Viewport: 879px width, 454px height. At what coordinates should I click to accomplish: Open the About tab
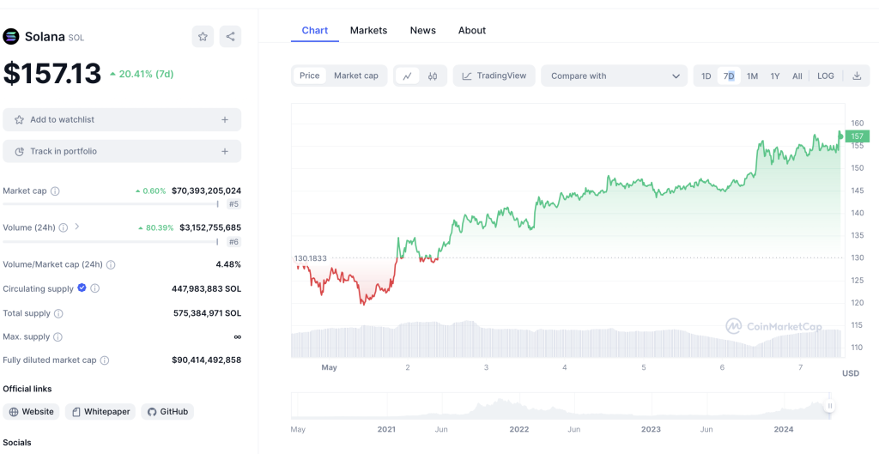pos(472,30)
